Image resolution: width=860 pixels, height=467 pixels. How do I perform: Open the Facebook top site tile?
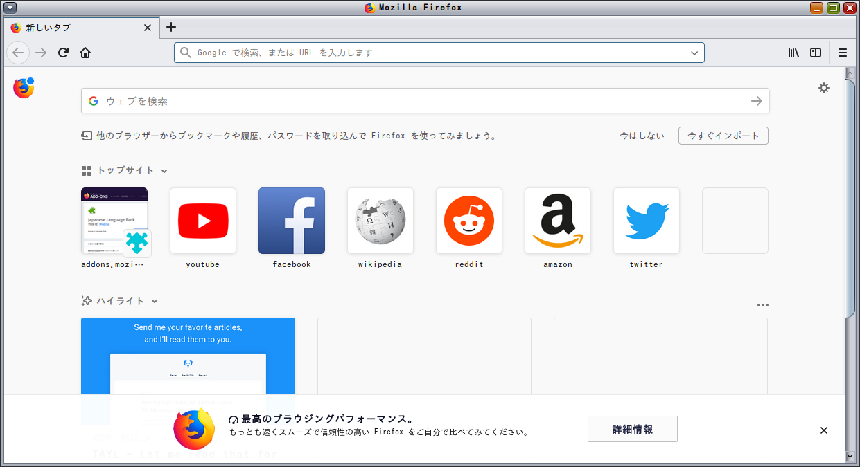pos(292,221)
